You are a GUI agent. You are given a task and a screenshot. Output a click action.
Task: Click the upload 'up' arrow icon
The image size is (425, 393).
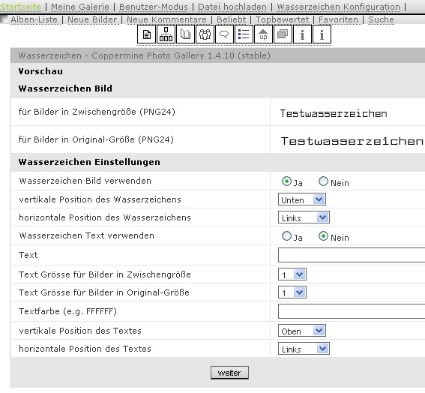pyautogui.click(x=263, y=34)
